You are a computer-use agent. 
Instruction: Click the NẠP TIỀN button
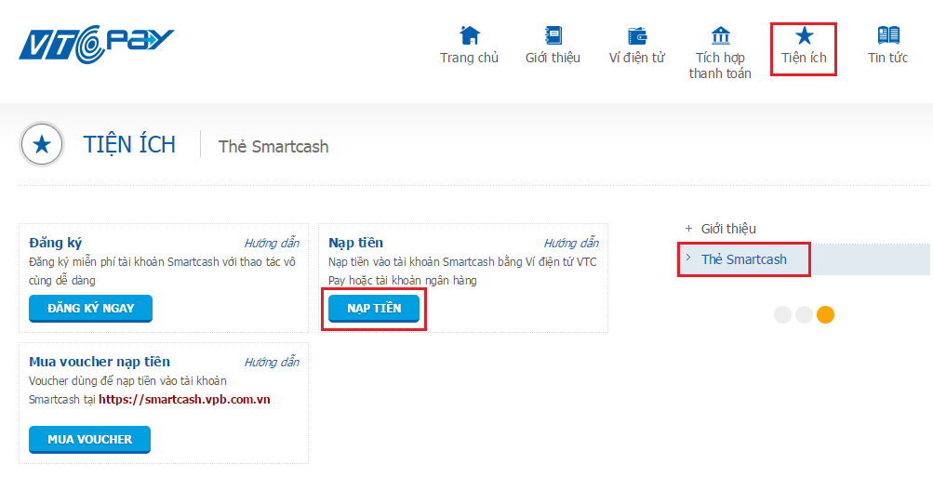[374, 308]
